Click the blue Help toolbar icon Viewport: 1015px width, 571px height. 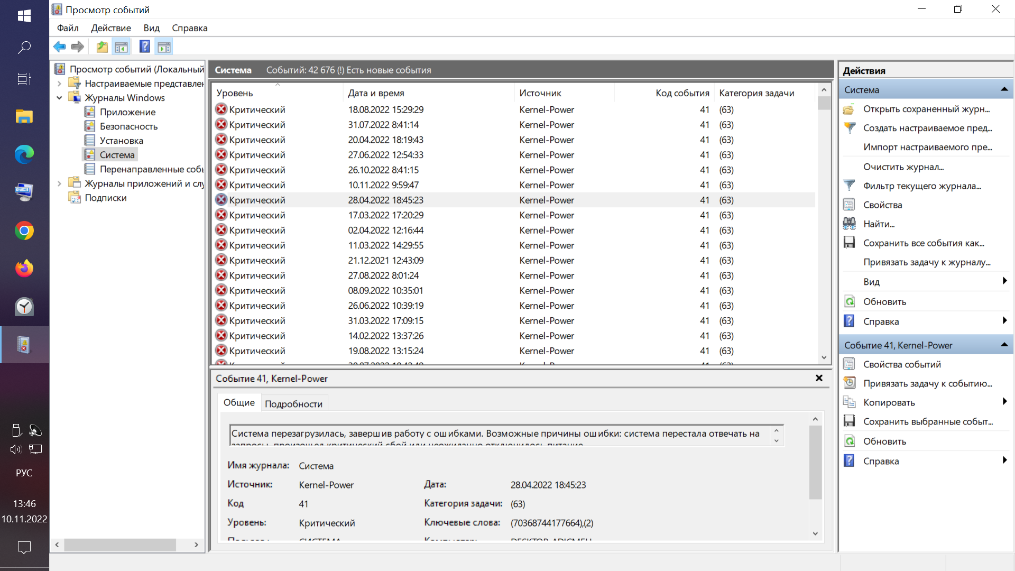(144, 47)
